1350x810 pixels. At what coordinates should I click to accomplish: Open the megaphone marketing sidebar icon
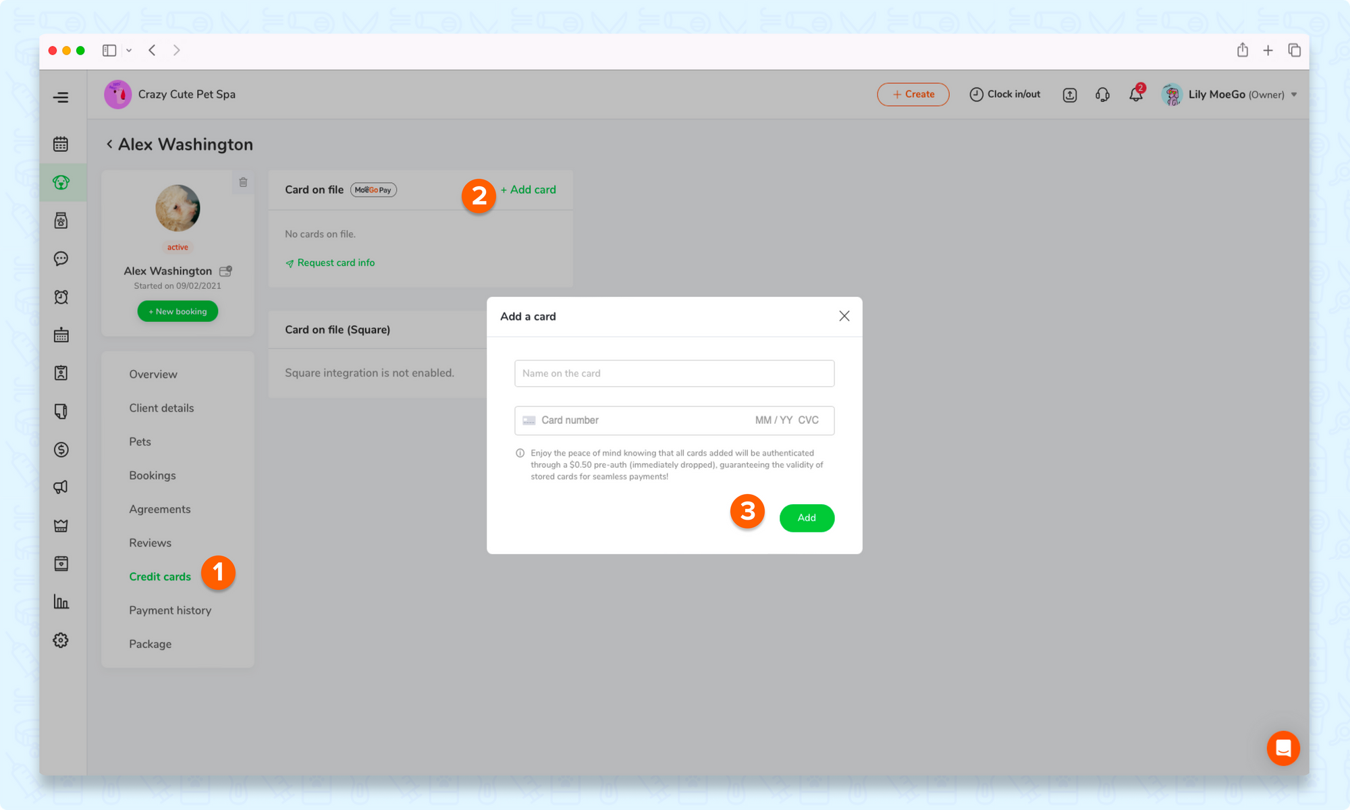pos(61,487)
